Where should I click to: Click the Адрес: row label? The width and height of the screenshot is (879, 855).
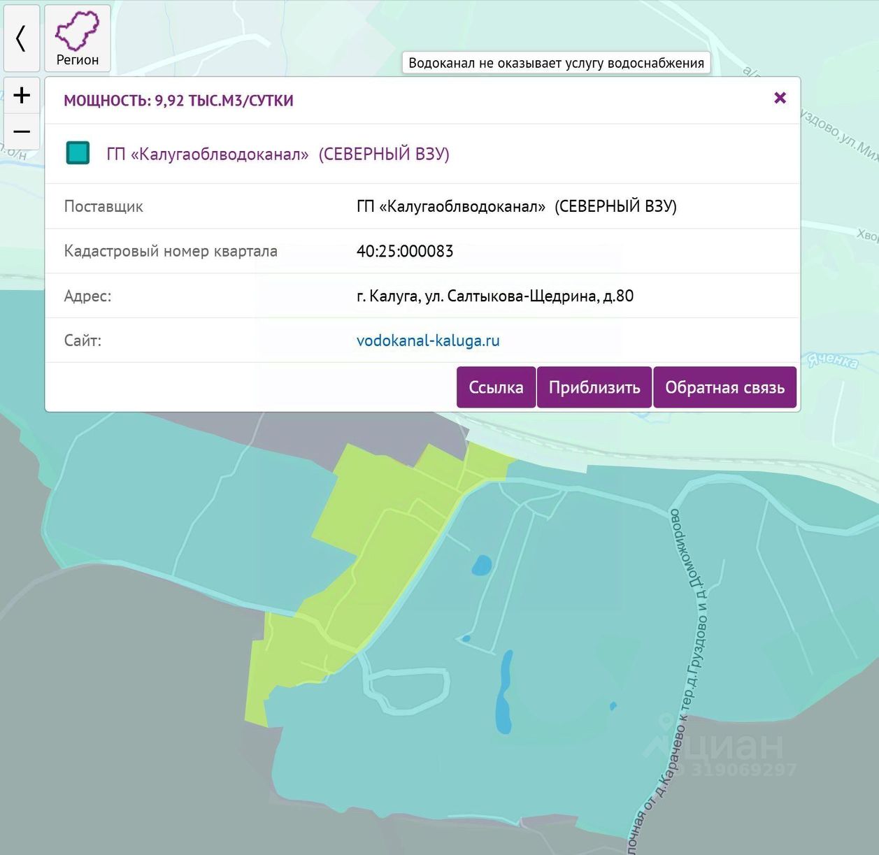coord(87,296)
